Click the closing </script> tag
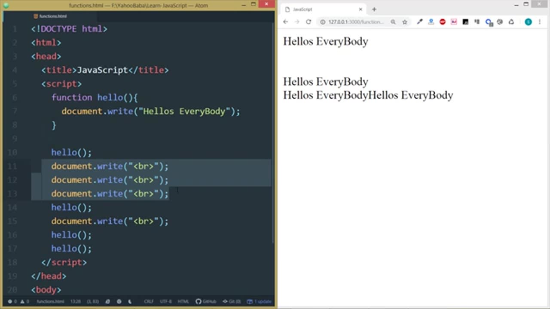 (64, 262)
